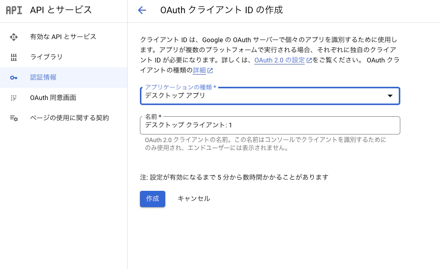Click the key icon beside 認証情報
The image size is (440, 269).
13,78
